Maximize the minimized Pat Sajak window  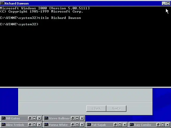tap(120, 125)
